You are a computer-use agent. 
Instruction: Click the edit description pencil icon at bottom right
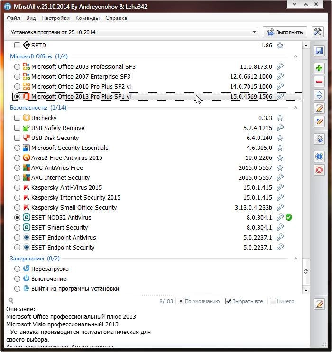(319, 305)
